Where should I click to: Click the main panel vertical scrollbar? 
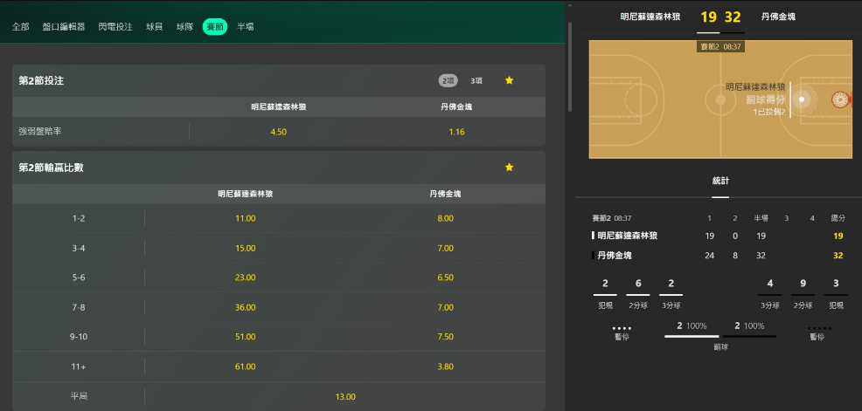point(570,65)
